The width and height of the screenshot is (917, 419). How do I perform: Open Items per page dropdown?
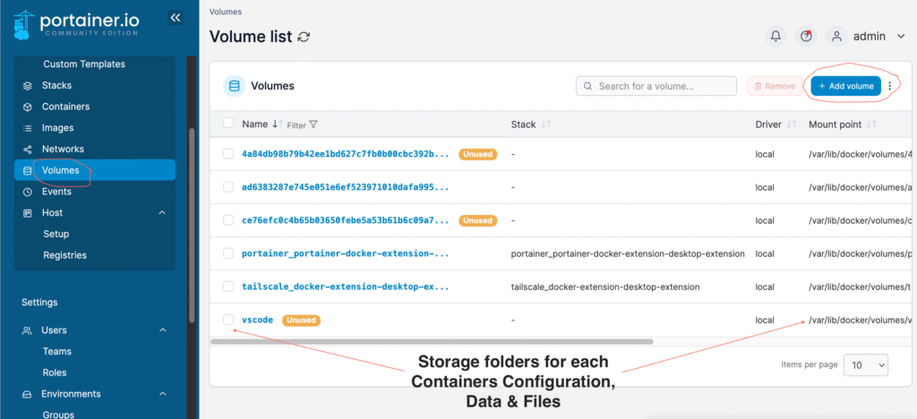pyautogui.click(x=866, y=365)
